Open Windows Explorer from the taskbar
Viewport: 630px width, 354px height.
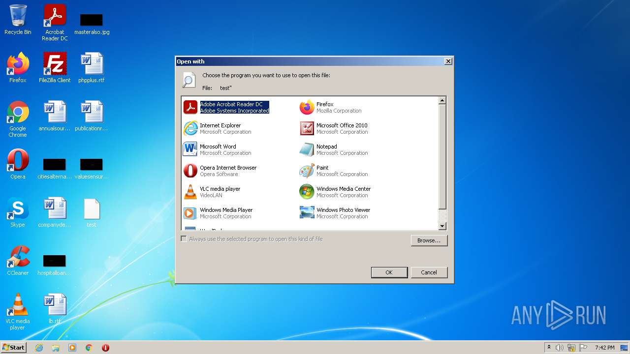(56, 348)
